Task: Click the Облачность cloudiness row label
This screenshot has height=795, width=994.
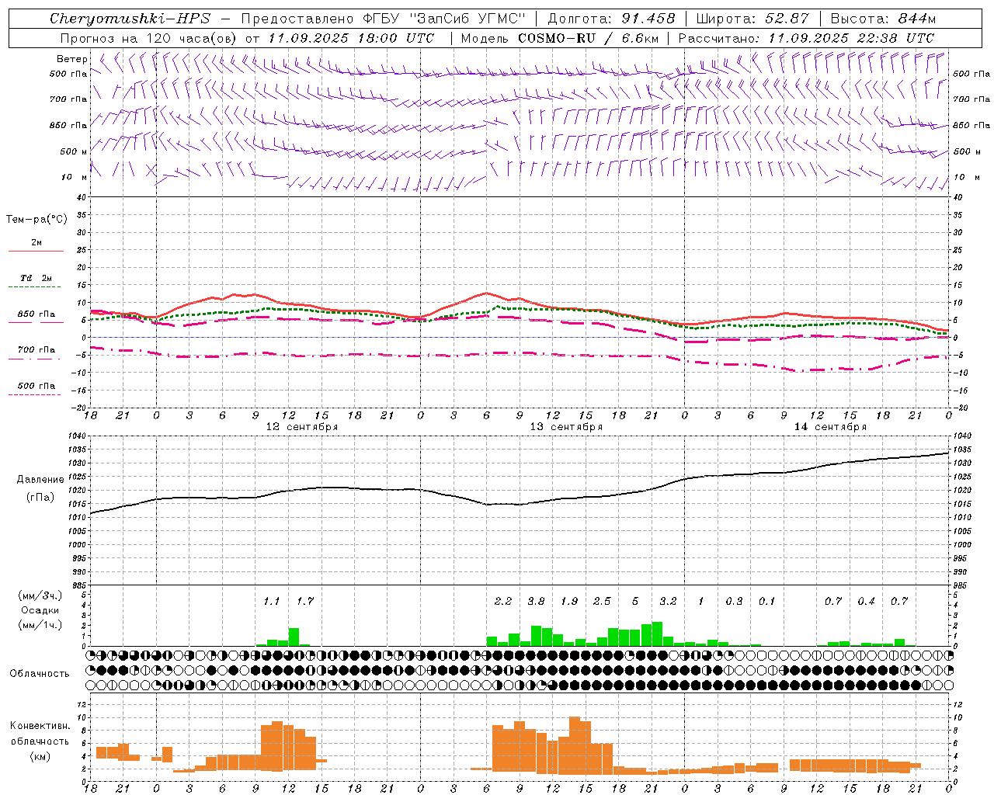Action: coord(40,674)
